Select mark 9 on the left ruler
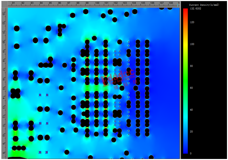Viewport: 228px width, 160px height. point(4,144)
